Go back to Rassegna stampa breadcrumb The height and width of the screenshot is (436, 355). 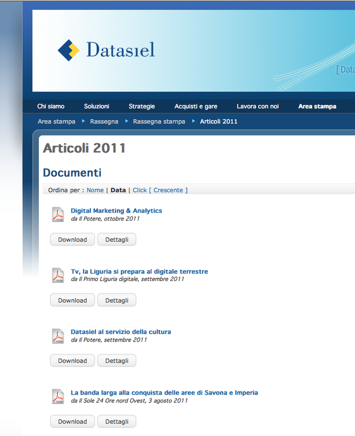pyautogui.click(x=159, y=121)
